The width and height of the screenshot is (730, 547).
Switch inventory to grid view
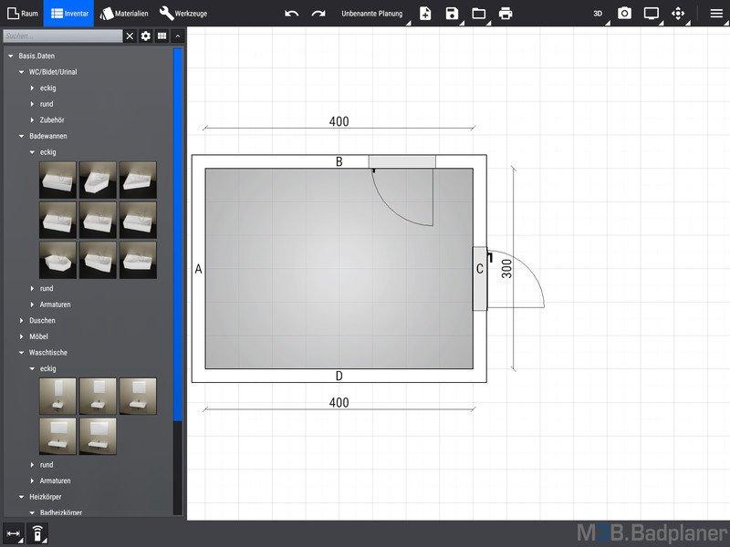pyautogui.click(x=162, y=36)
